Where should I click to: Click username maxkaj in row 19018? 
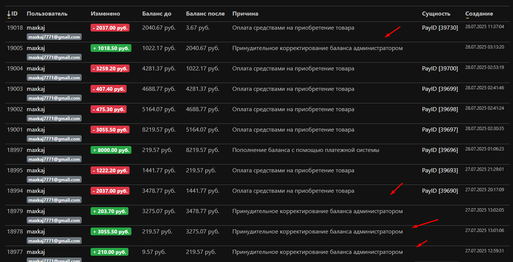tap(36, 28)
